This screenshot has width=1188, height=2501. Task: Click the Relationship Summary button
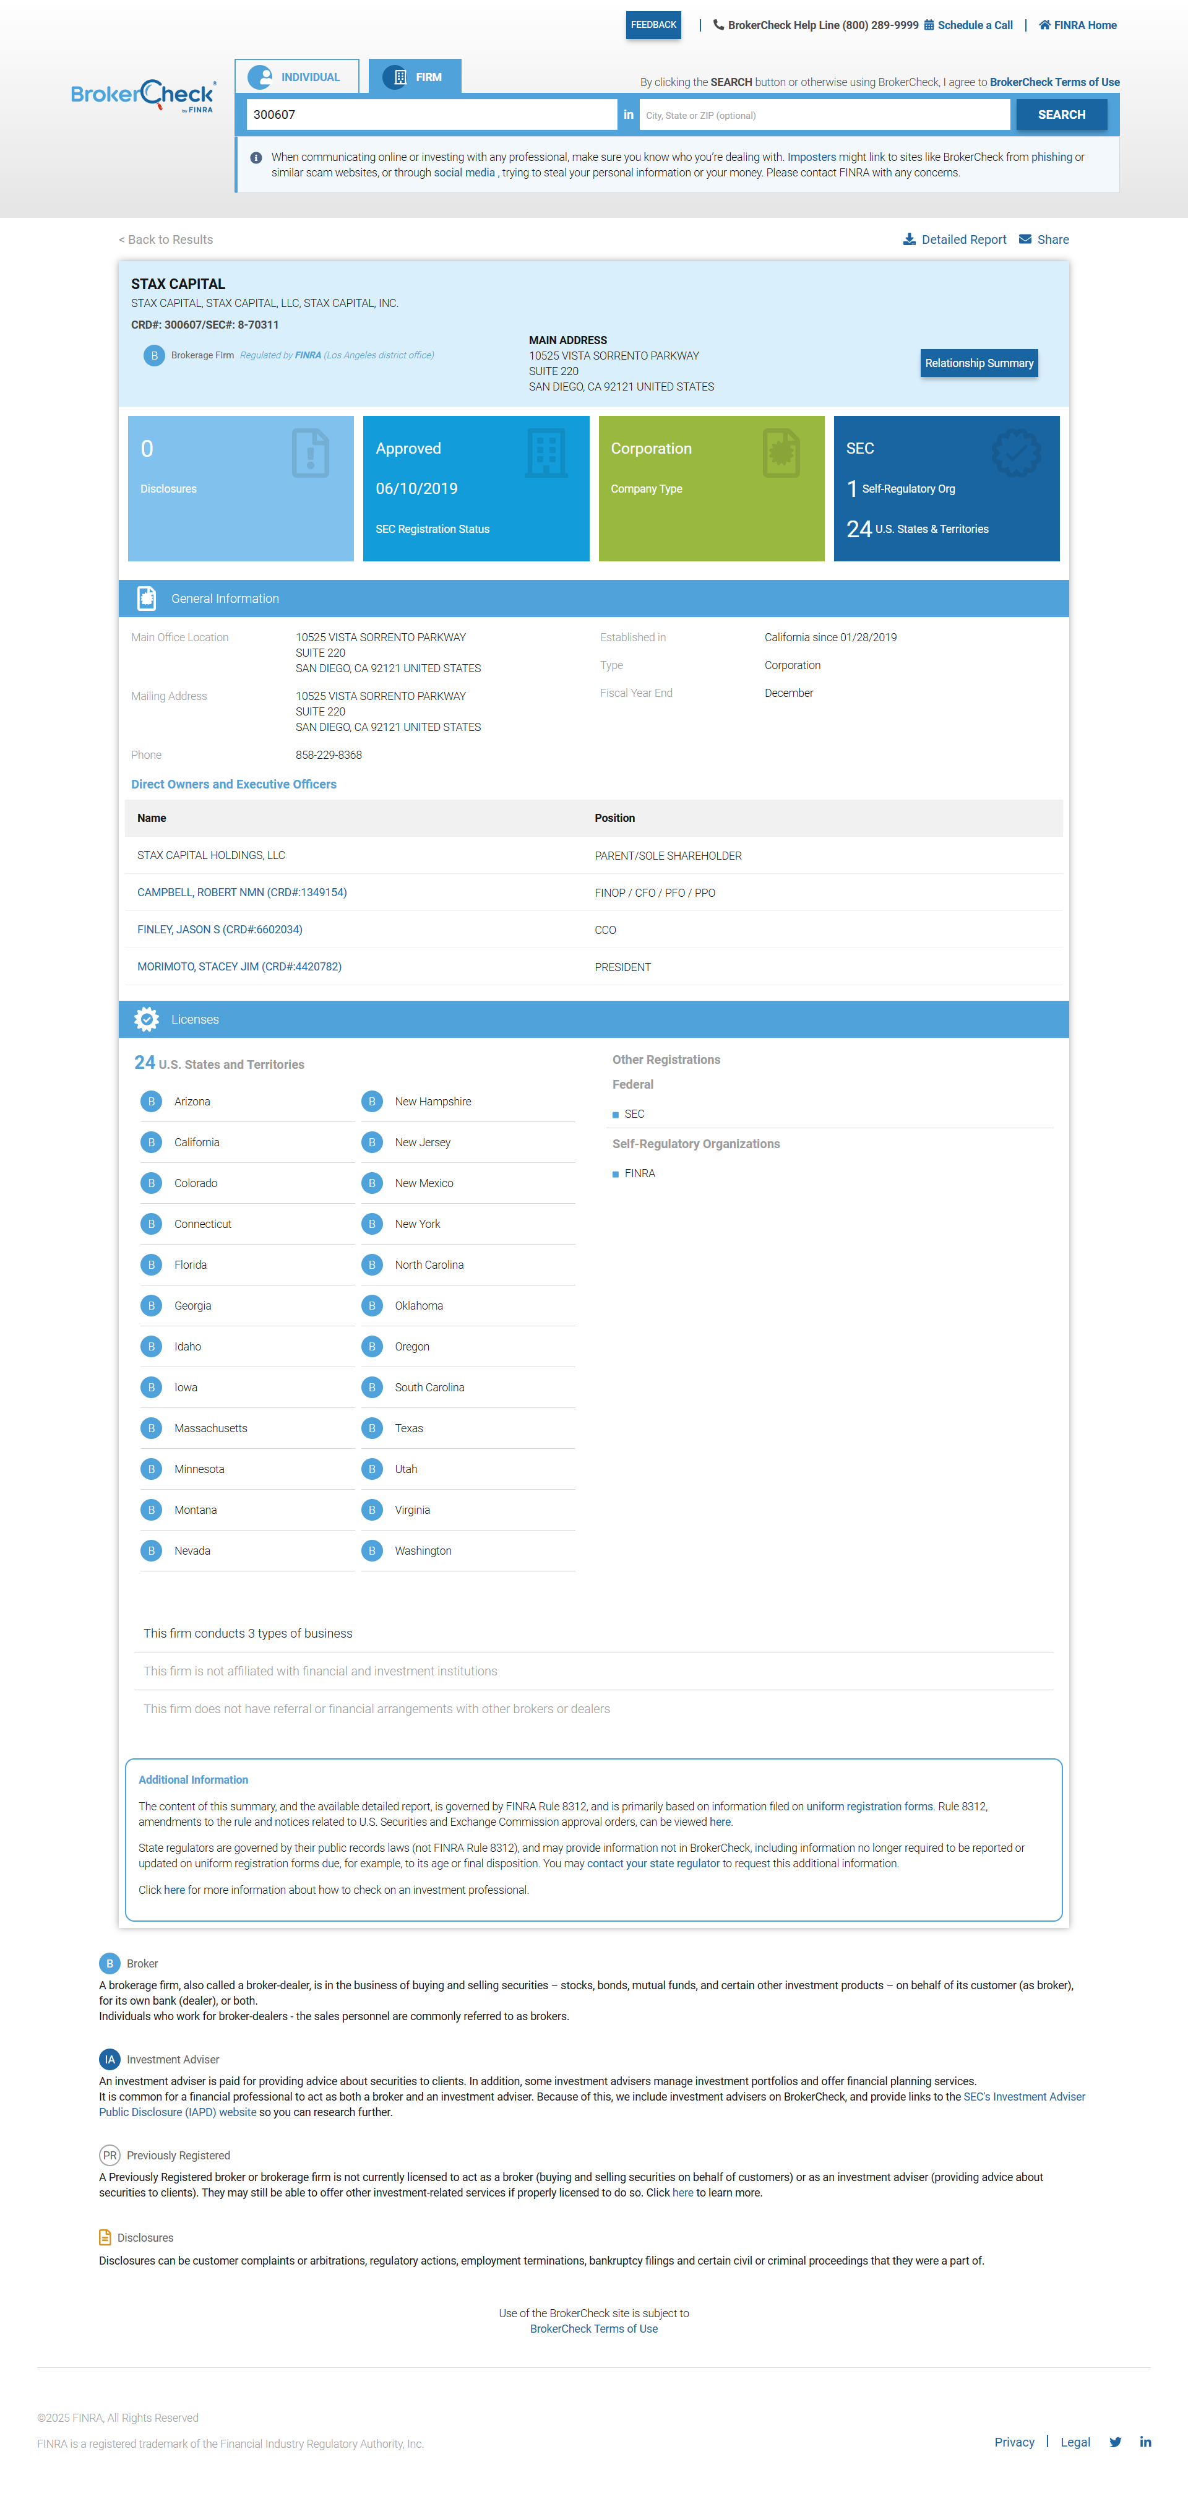point(978,363)
